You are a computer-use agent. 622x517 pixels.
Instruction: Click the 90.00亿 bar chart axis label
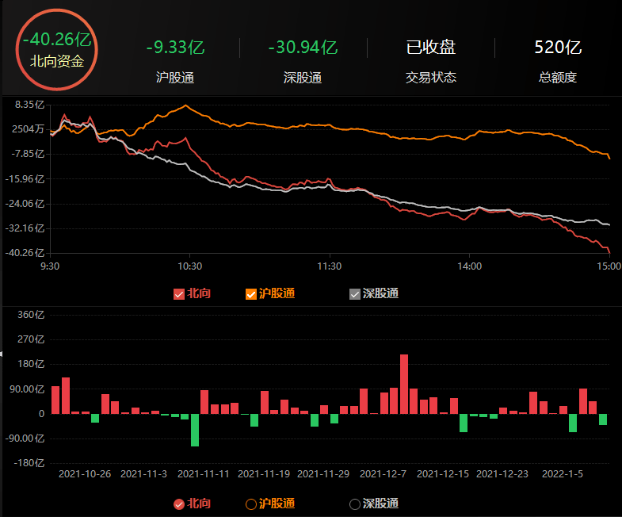click(x=27, y=389)
